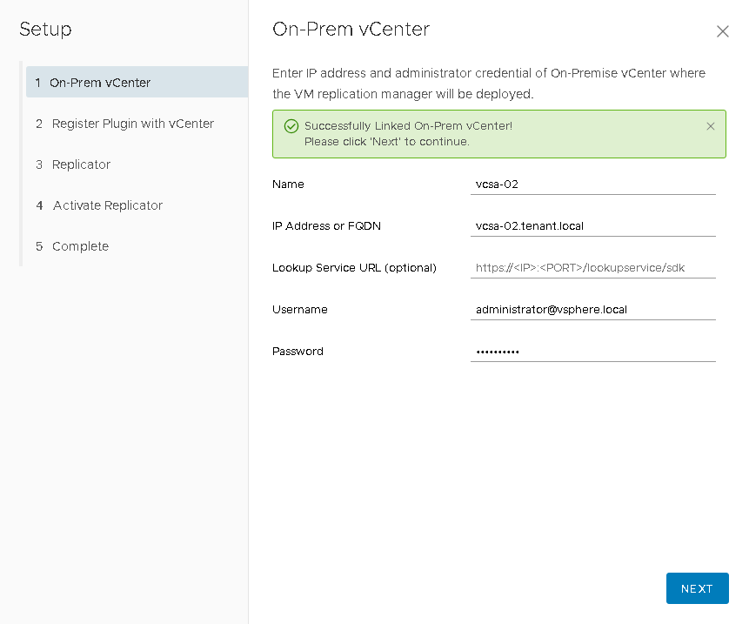This screenshot has height=624, width=749.
Task: Click the Lookup Service URL (optional) label
Action: 354,268
